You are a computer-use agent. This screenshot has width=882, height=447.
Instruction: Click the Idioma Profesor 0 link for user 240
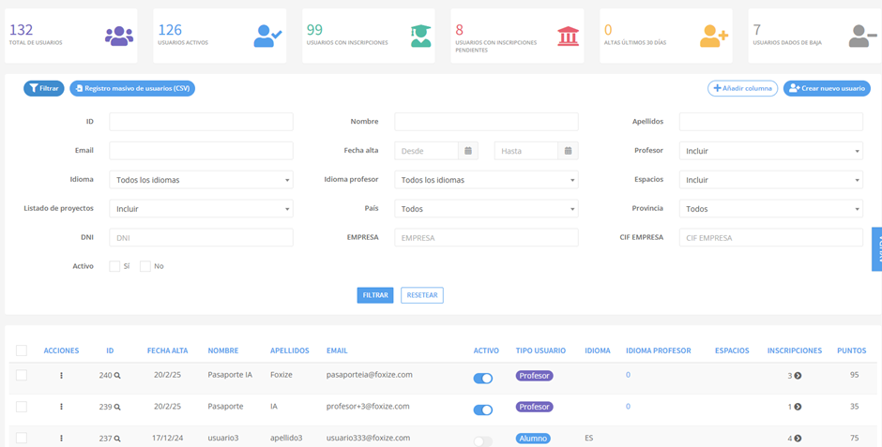(629, 375)
